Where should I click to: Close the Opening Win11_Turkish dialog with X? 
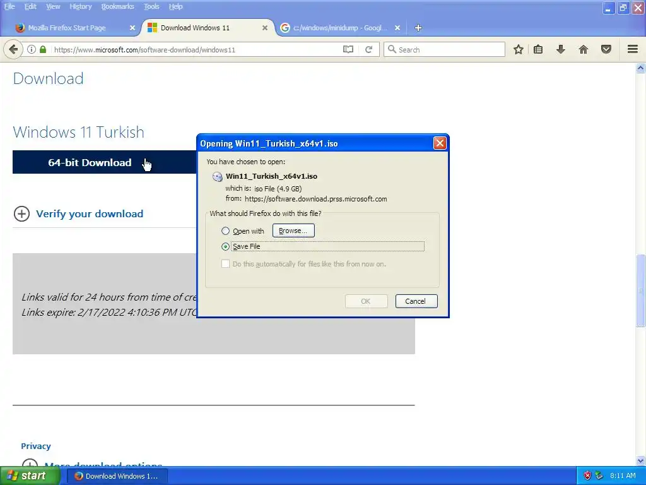pyautogui.click(x=440, y=143)
